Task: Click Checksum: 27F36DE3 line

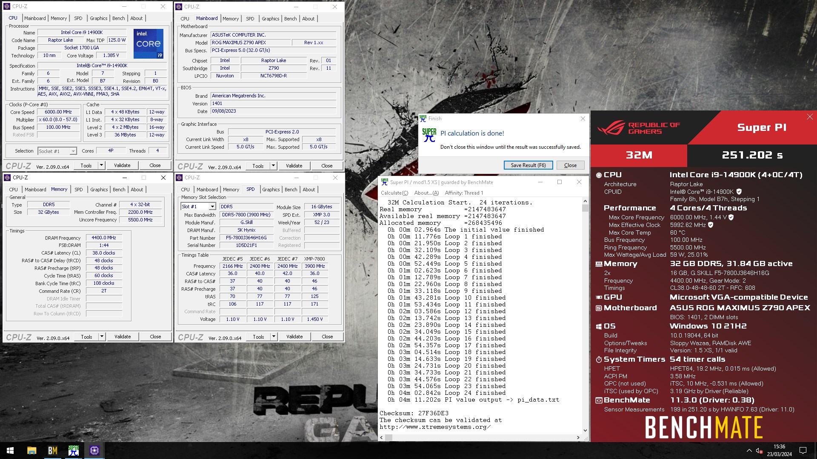Action: click(414, 414)
